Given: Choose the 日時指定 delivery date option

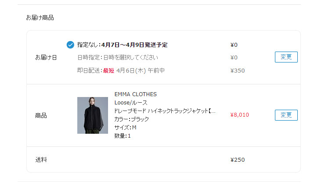Looking at the screenshot, I should click(118, 58).
